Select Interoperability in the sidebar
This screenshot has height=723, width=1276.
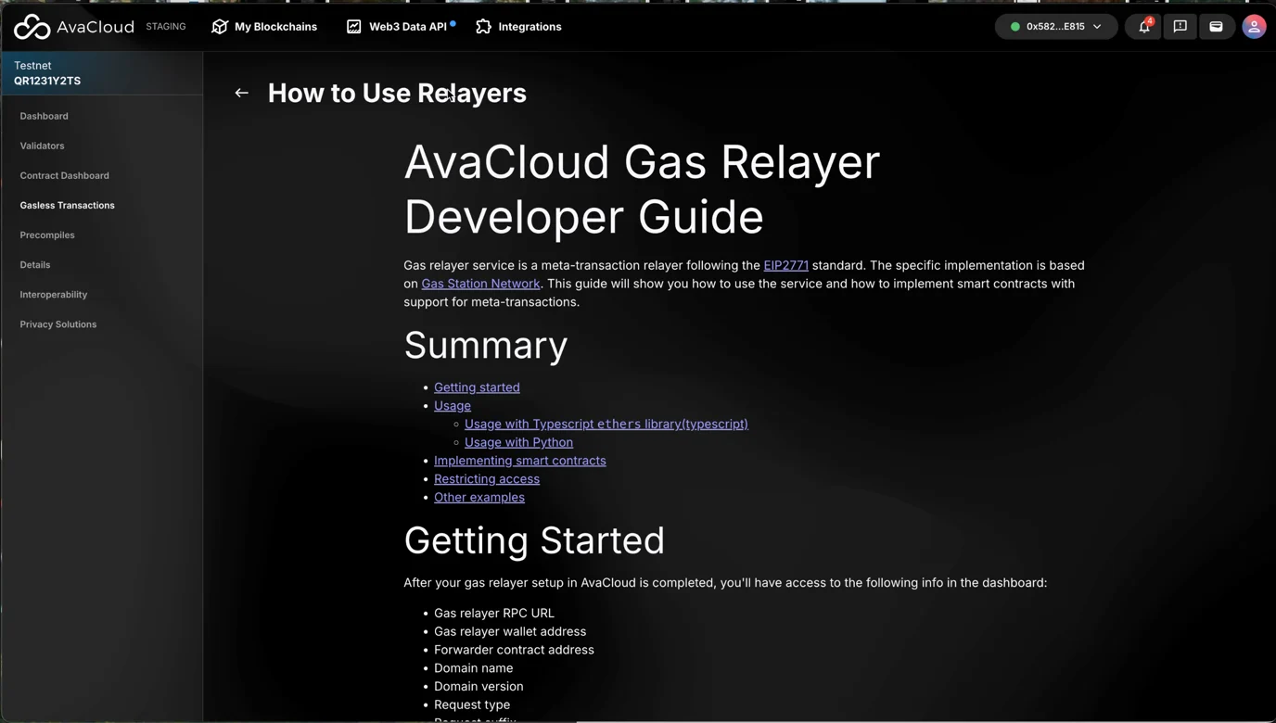coord(54,294)
